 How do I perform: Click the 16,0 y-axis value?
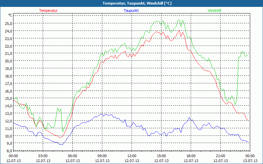point(9,91)
